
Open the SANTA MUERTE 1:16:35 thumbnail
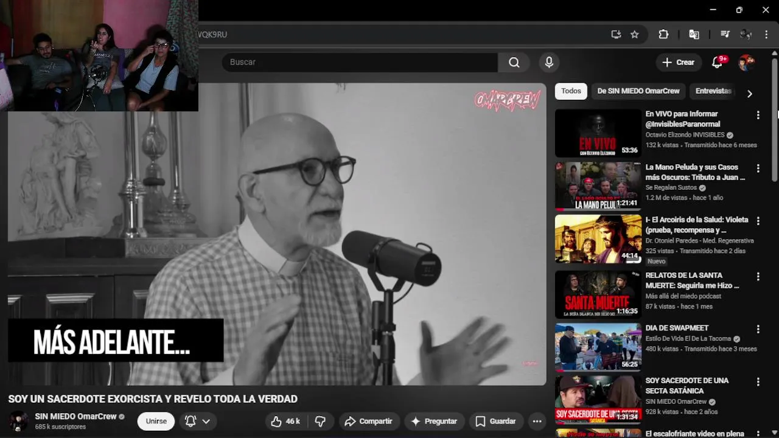click(x=598, y=294)
